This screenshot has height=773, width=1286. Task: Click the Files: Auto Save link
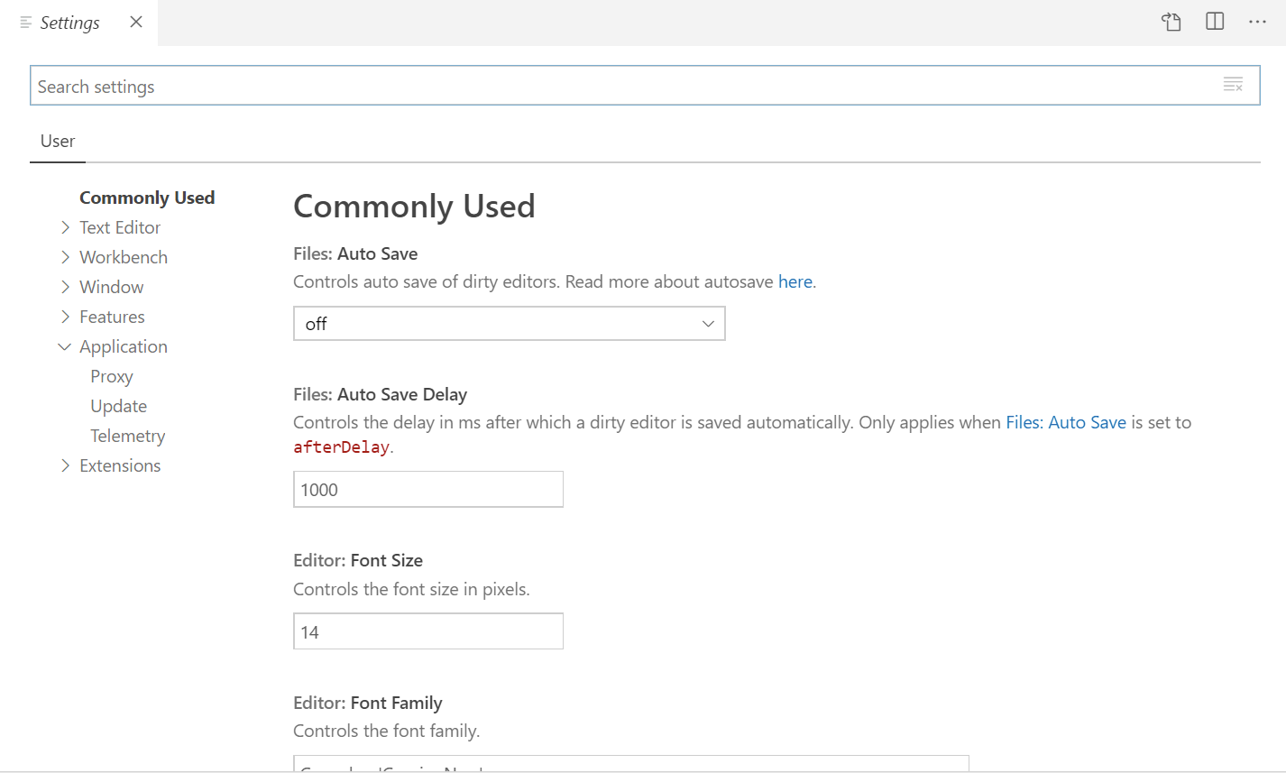tap(1065, 422)
